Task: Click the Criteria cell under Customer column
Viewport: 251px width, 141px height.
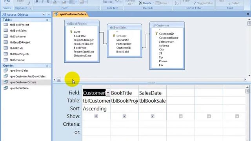Action: click(96, 124)
